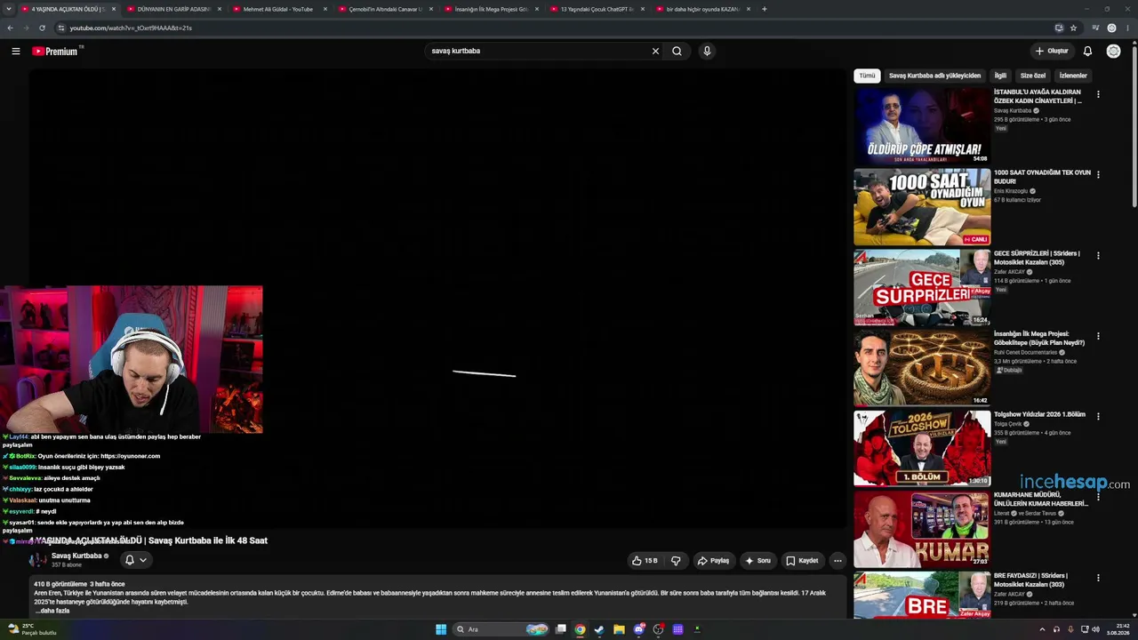Viewport: 1138px width, 640px height.
Task: Open Chrome from the taskbar
Action: [x=580, y=629]
